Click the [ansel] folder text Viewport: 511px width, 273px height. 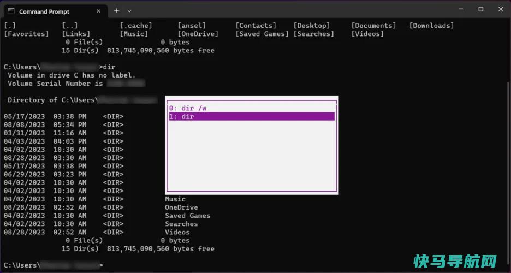pyautogui.click(x=192, y=26)
